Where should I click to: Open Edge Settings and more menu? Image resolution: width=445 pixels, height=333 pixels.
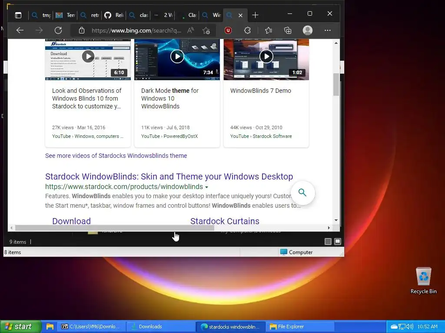click(x=328, y=30)
